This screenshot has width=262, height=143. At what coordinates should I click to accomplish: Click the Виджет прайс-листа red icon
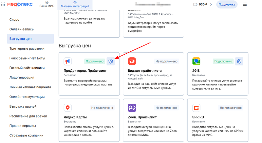pos(132,61)
